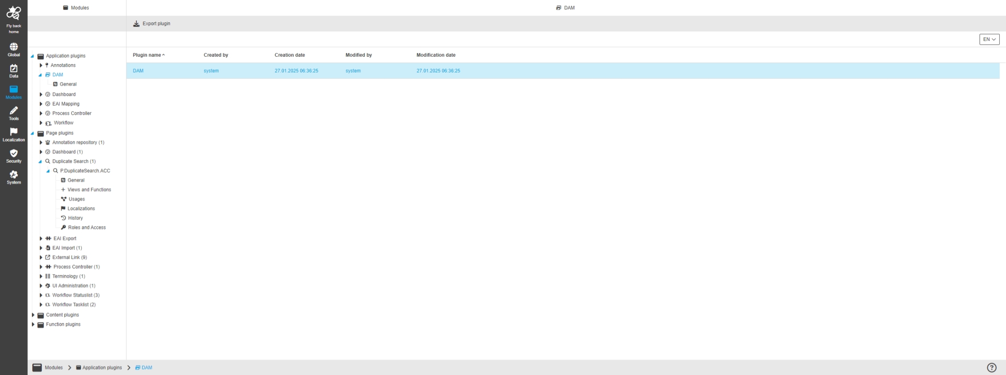This screenshot has height=375, width=1006.
Task: Click the UI Administration icon in tree
Action: point(48,286)
